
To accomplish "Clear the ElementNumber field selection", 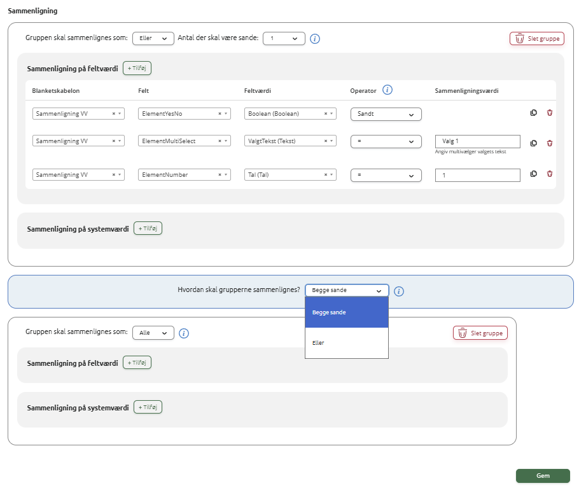I will pyautogui.click(x=220, y=174).
